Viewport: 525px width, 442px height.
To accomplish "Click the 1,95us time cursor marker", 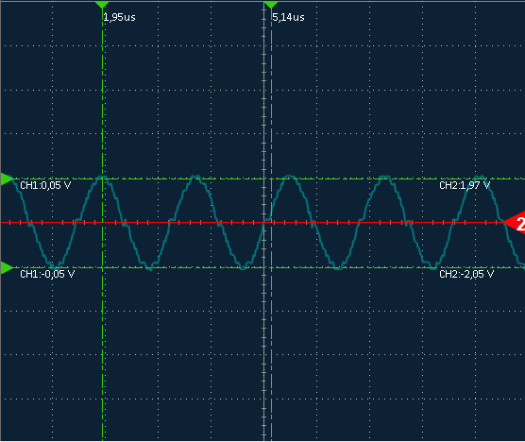I will pos(102,5).
